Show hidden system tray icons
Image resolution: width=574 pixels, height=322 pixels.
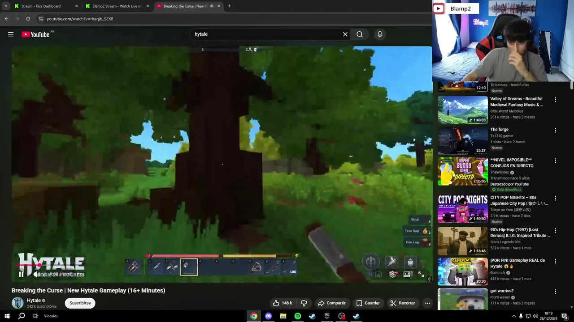coord(513,316)
